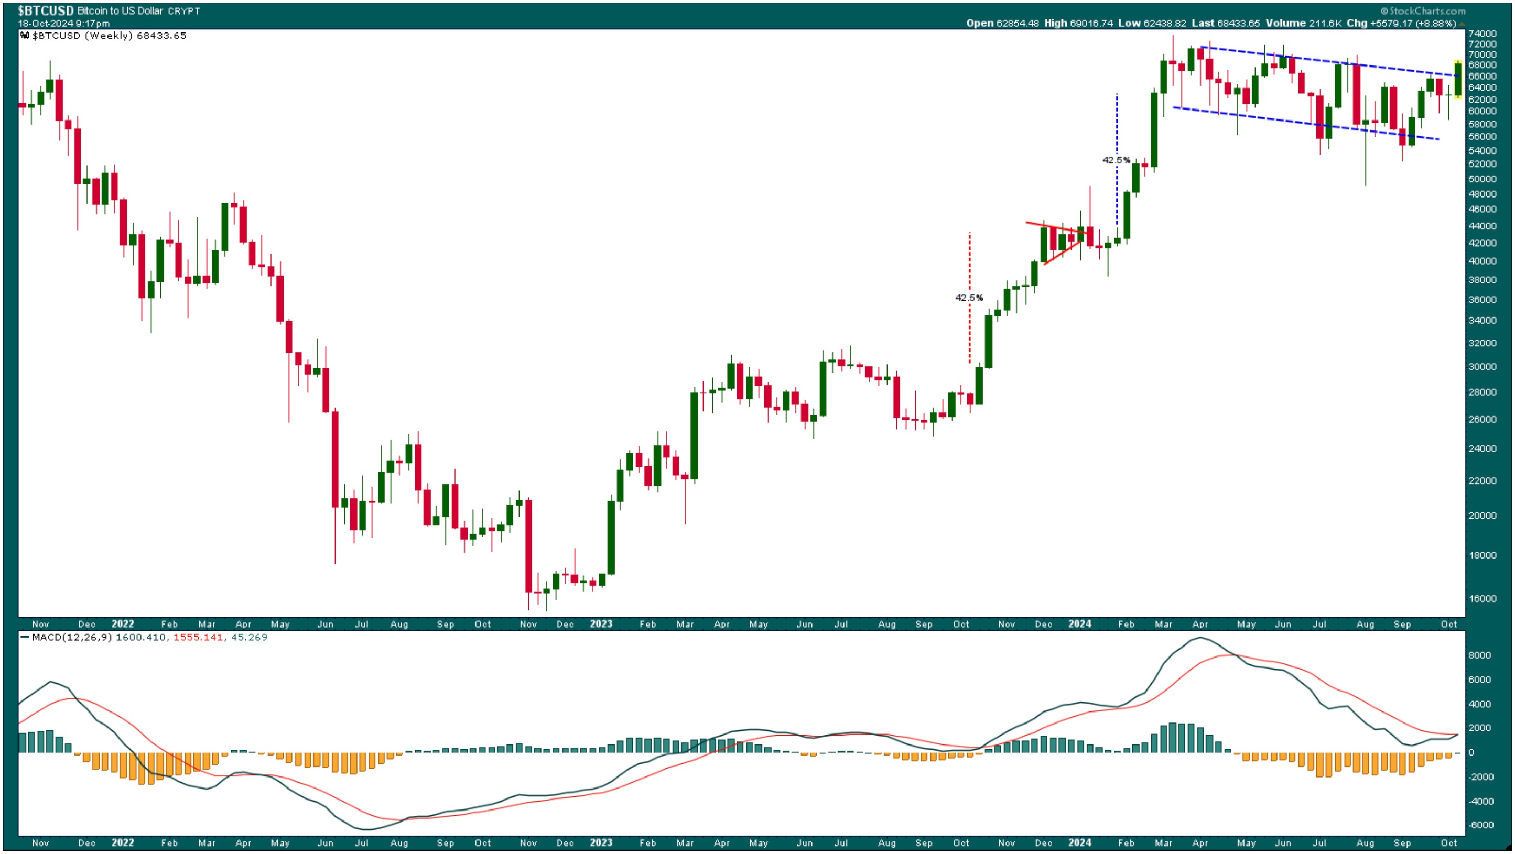This screenshot has width=1515, height=854.
Task: Click the 2023 label on price chart axis
Action: [601, 623]
